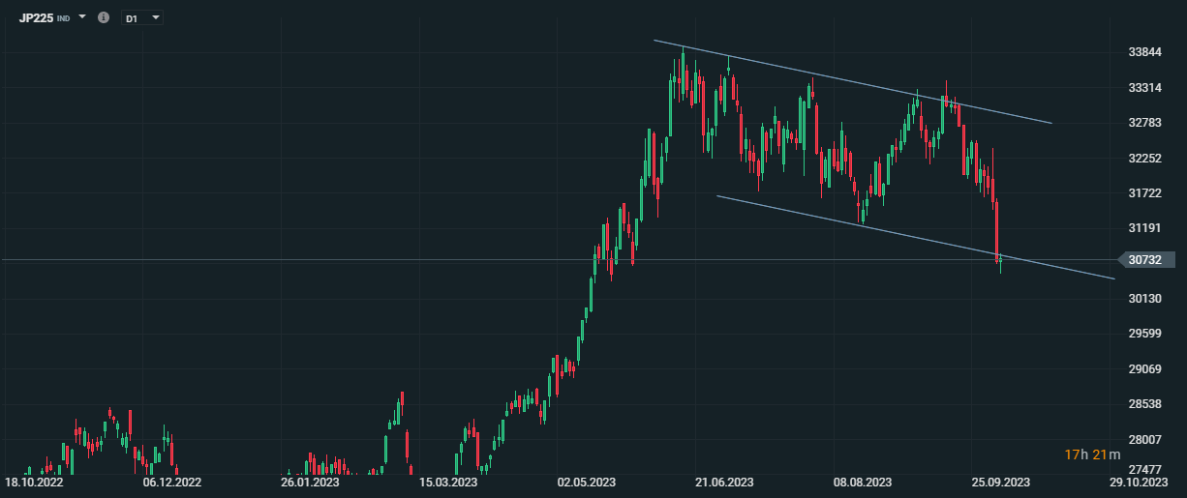Click the 21.06.2023 date label
Viewport: 1187px width, 498px height.
tap(725, 482)
